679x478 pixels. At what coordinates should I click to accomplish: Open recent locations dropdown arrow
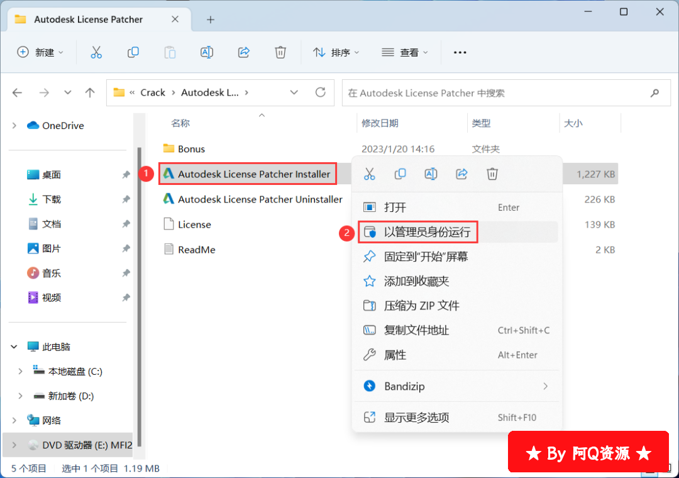tap(67, 92)
